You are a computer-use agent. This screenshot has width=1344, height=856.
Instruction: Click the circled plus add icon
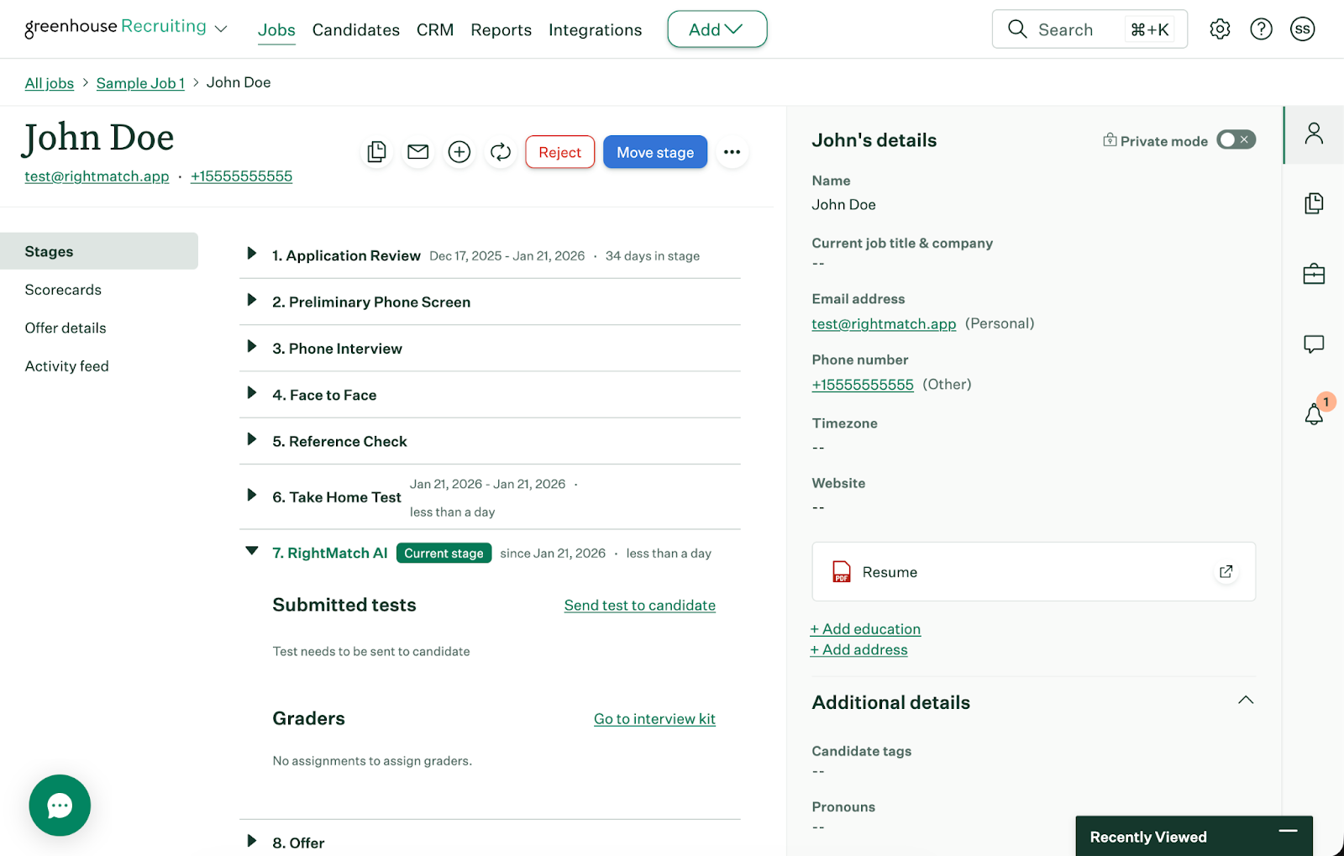[459, 152]
